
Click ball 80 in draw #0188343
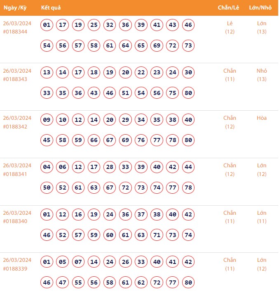click(x=188, y=93)
